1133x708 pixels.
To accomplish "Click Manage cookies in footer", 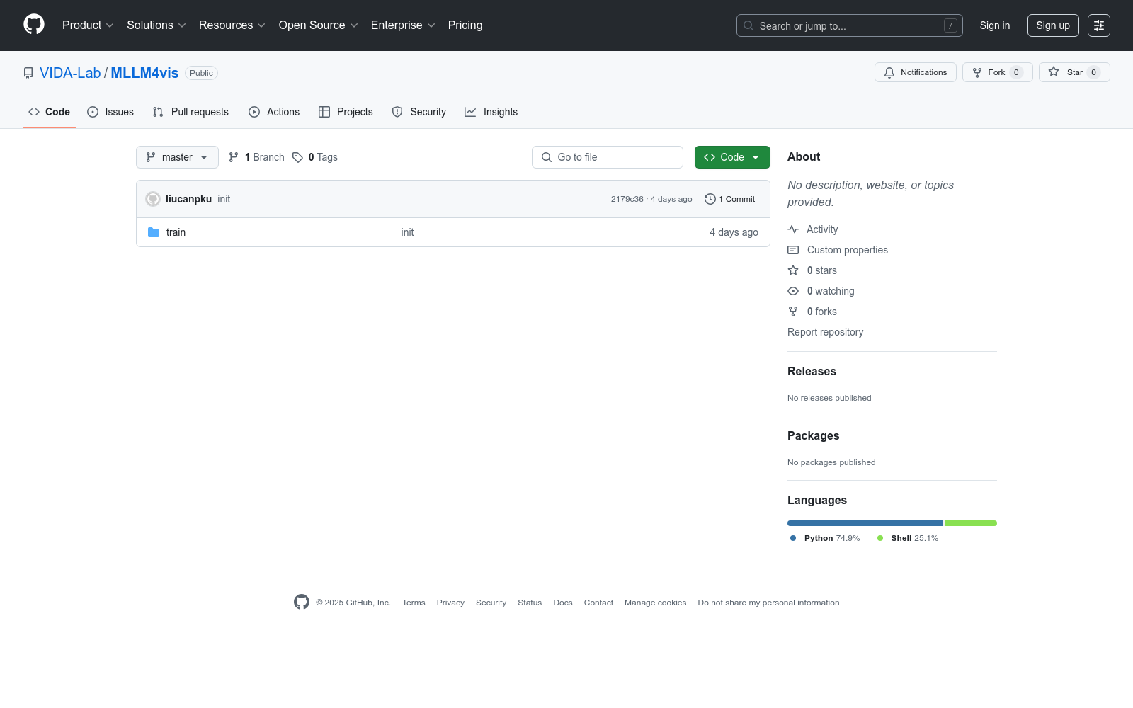I will 655,603.
